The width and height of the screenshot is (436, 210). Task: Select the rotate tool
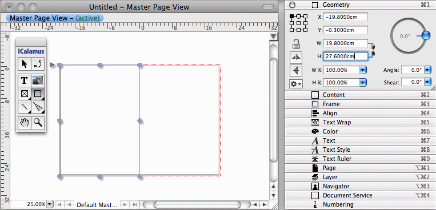click(x=38, y=64)
